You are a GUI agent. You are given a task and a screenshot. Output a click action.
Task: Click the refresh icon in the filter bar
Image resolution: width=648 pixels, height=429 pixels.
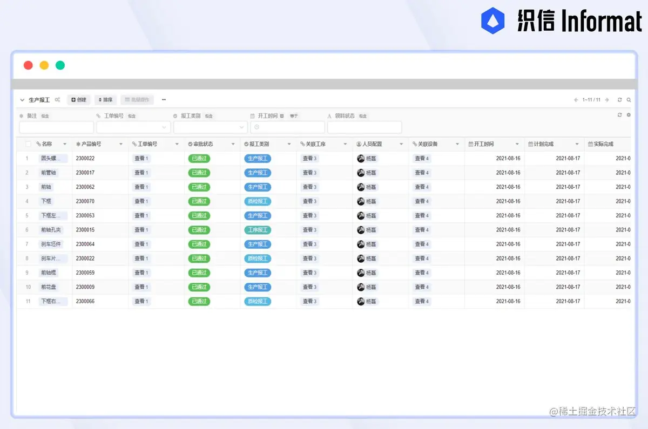[619, 115]
